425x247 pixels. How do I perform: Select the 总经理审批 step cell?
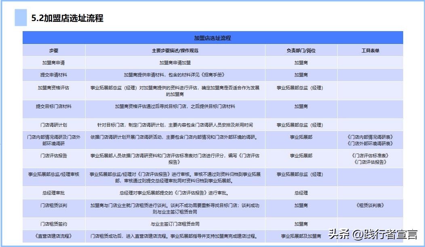(x=54, y=193)
